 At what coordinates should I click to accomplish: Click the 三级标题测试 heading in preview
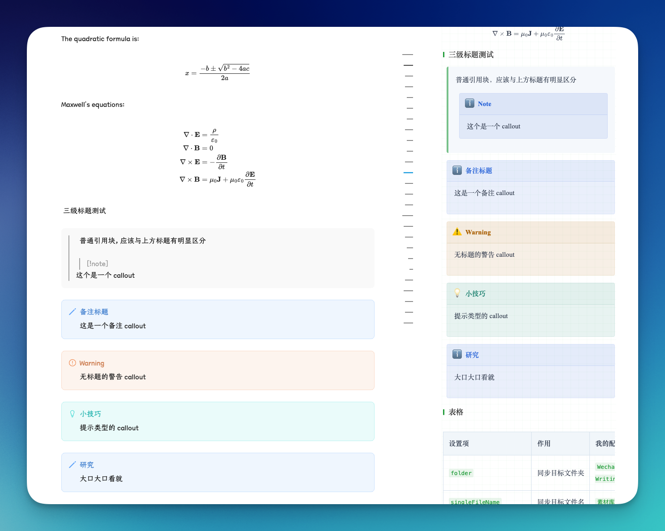pos(471,55)
